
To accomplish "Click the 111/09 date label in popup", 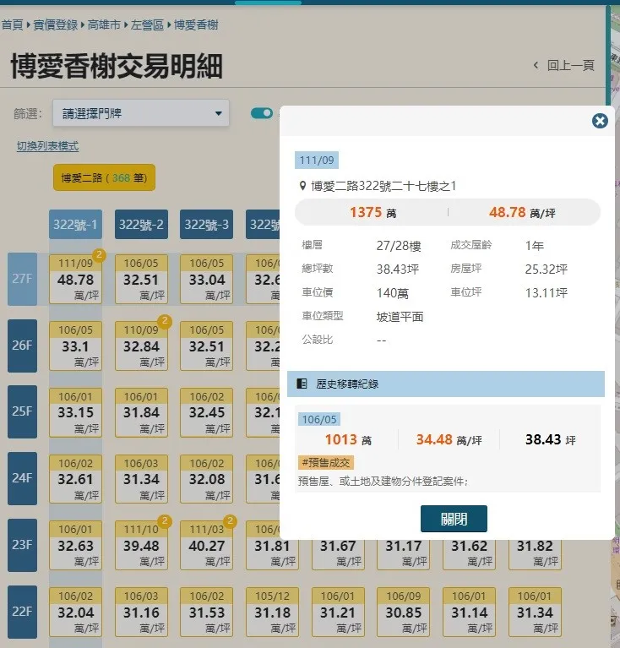I will click(x=317, y=161).
